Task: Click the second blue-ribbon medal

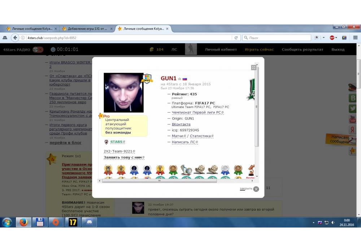Action: [147, 170]
